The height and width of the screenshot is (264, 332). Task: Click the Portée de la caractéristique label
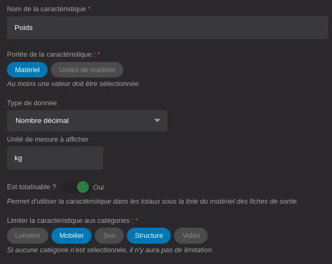[x=51, y=54]
